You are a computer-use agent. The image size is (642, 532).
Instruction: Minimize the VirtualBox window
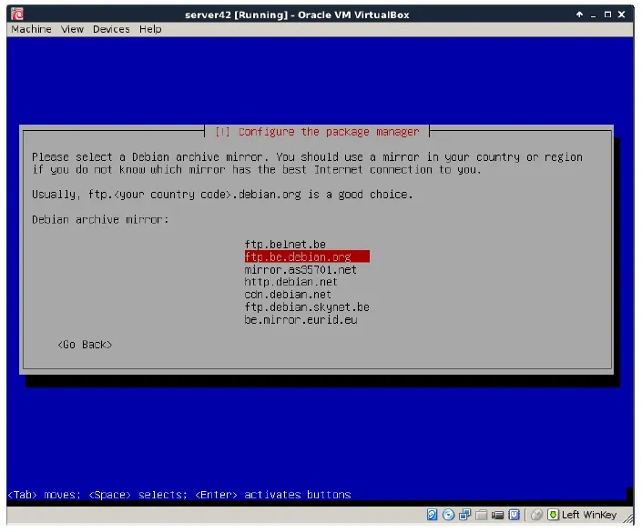(x=593, y=15)
